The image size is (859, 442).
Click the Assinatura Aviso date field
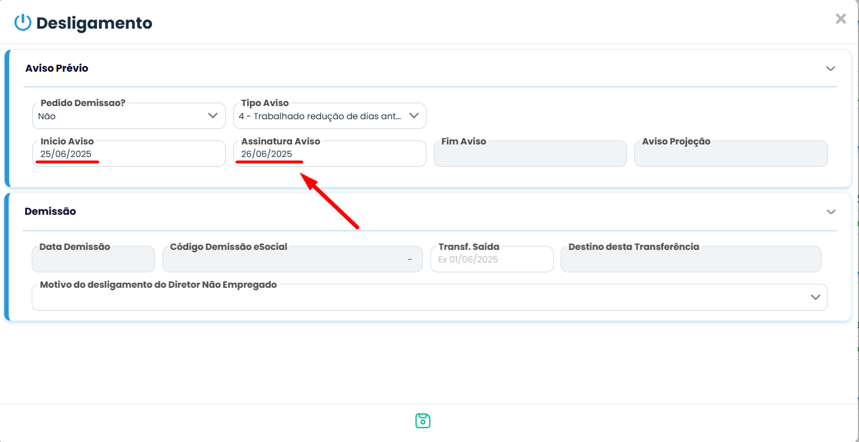pyautogui.click(x=330, y=154)
